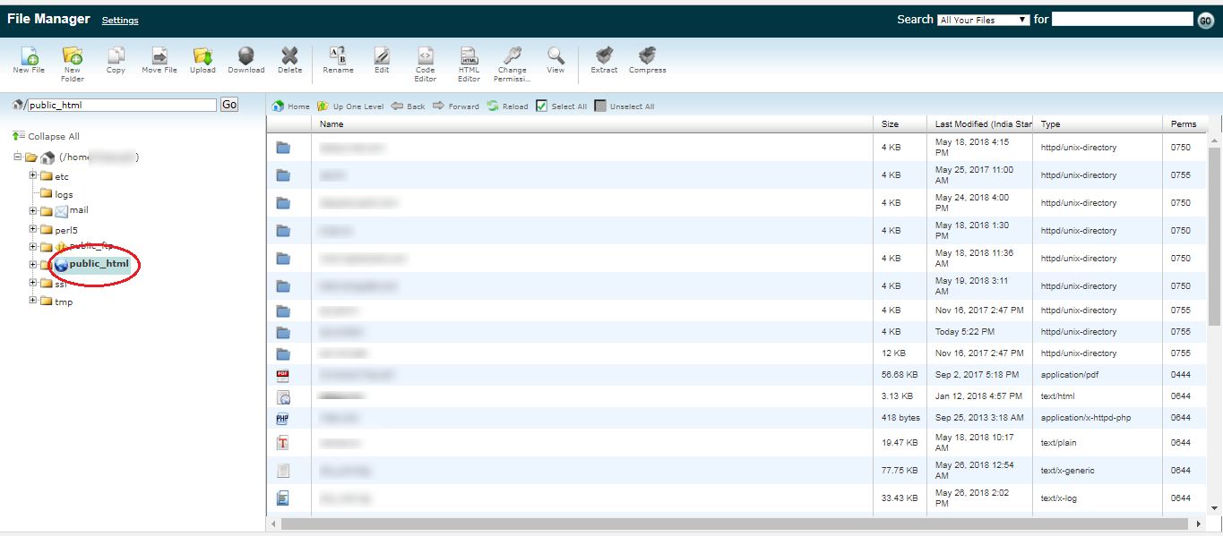Click the PHP file icon

click(x=283, y=418)
